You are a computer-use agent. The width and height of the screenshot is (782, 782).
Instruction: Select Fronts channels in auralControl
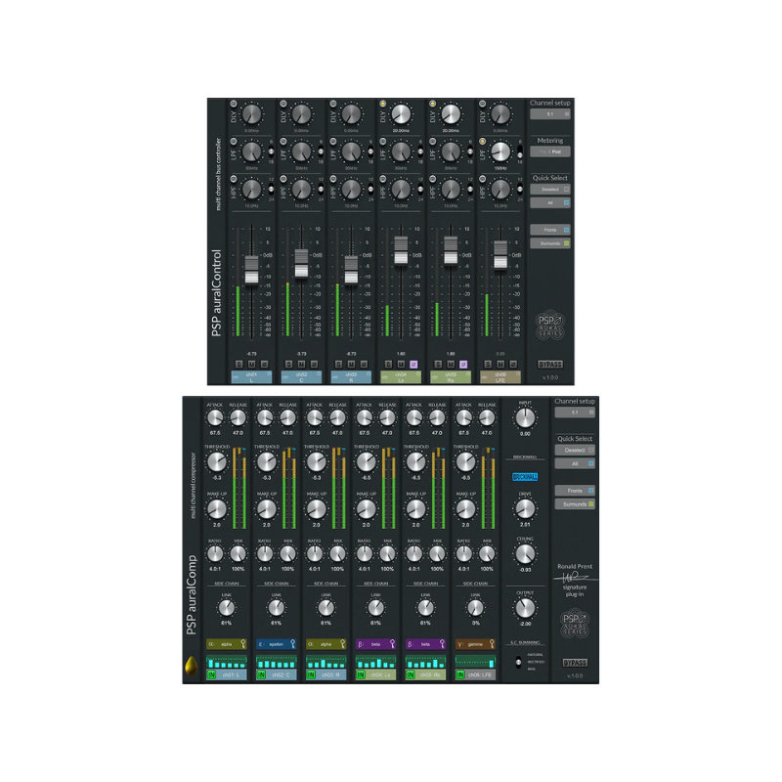pyautogui.click(x=549, y=230)
